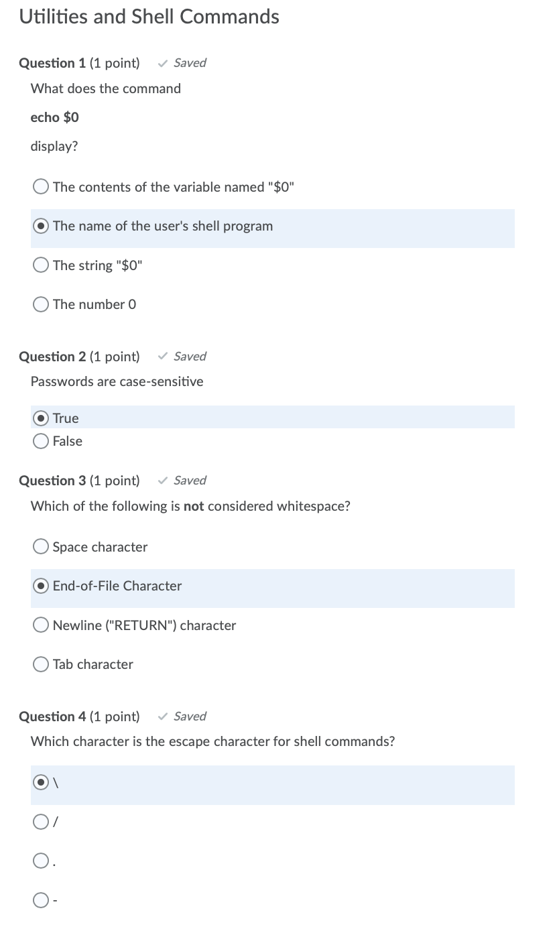Screen dimensions: 555x929
Task: Select 'The string "$0"' answer option
Action: (40, 265)
